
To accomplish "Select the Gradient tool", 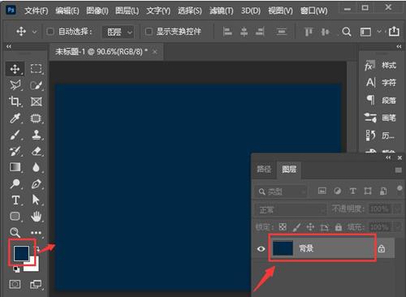I will [15, 167].
